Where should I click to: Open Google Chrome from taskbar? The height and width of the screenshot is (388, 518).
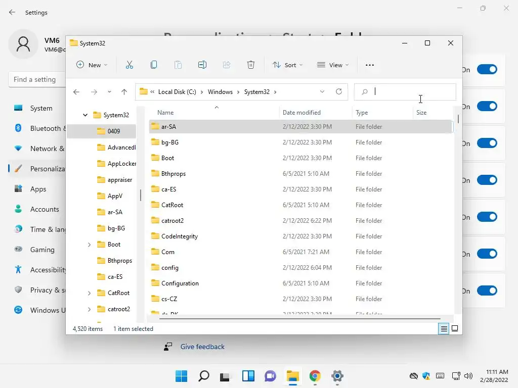coord(315,376)
